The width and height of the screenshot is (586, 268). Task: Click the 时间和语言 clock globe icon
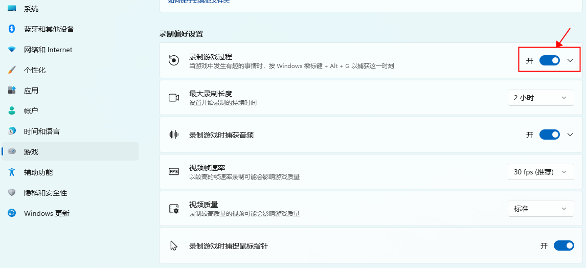(12, 131)
